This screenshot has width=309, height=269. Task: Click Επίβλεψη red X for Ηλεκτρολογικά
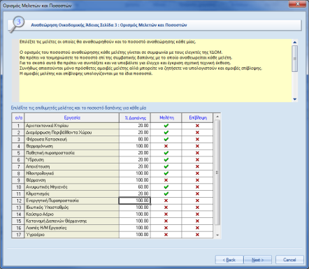pos(197,173)
